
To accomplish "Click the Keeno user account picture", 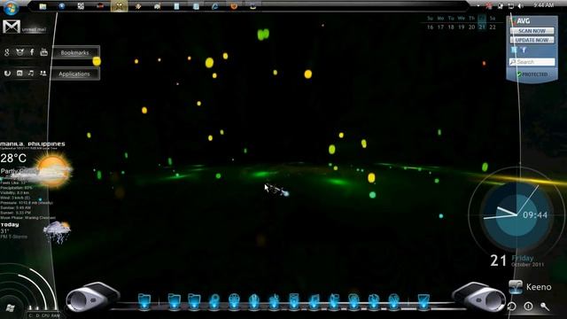I will click(x=516, y=287).
